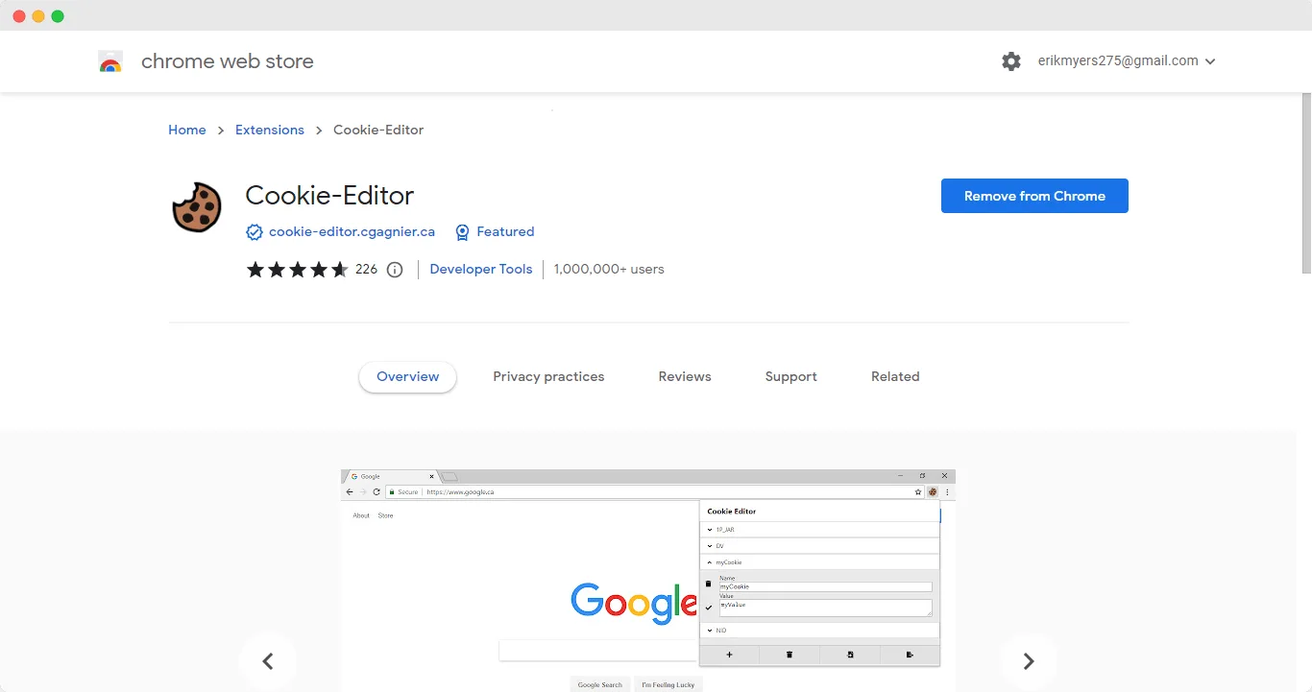Open the Extensions breadcrumb link
1312x692 pixels.
click(270, 130)
